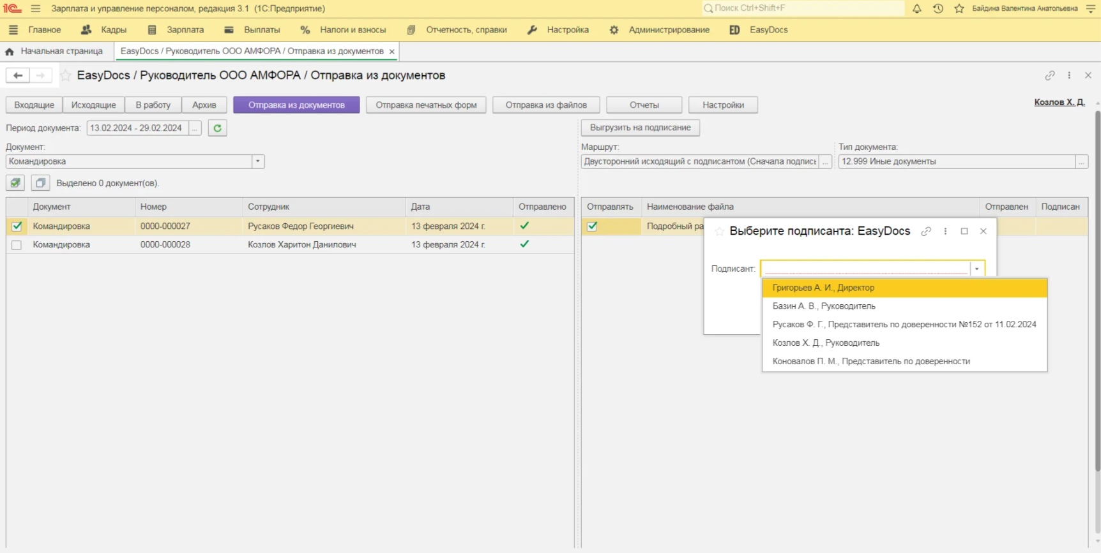The image size is (1101, 553).
Task: Open the Отчеты tab
Action: (x=644, y=105)
